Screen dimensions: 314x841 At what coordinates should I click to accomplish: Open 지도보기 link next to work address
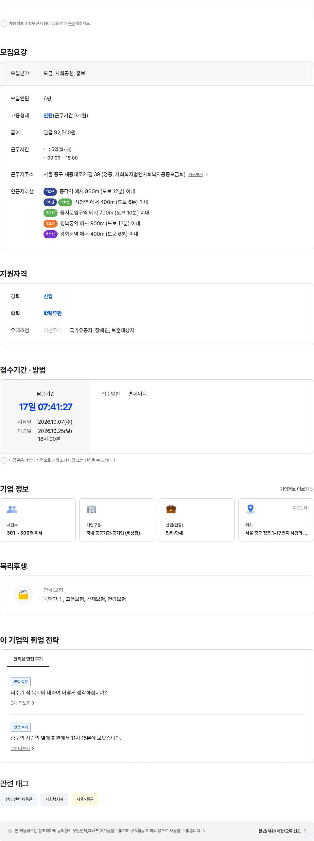196,175
